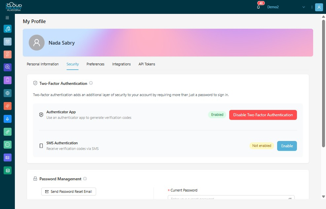This screenshot has width=326, height=209.
Task: Open the API Tokens tab
Action: pos(147,64)
